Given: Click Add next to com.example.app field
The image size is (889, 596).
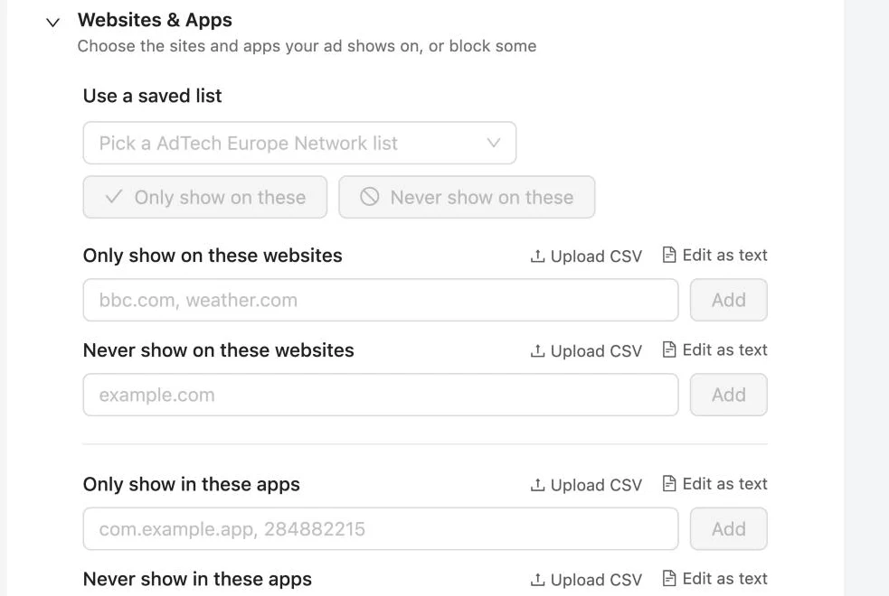Looking at the screenshot, I should point(729,528).
